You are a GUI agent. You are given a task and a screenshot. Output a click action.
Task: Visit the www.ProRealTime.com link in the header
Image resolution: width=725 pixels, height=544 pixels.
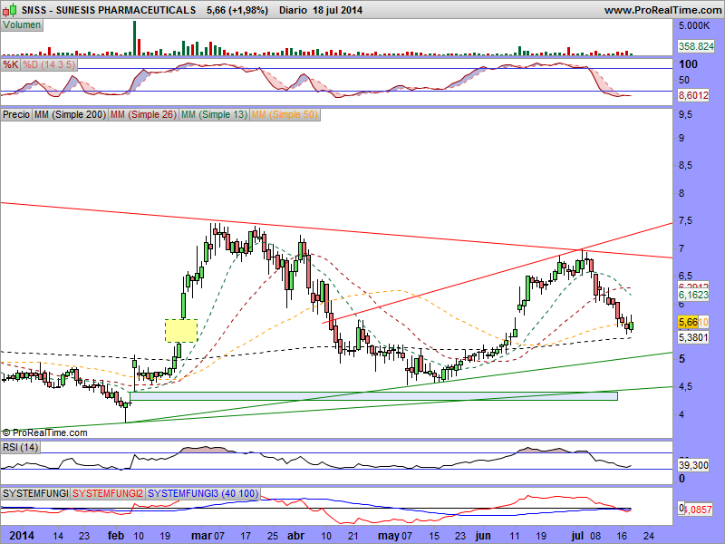(x=662, y=10)
